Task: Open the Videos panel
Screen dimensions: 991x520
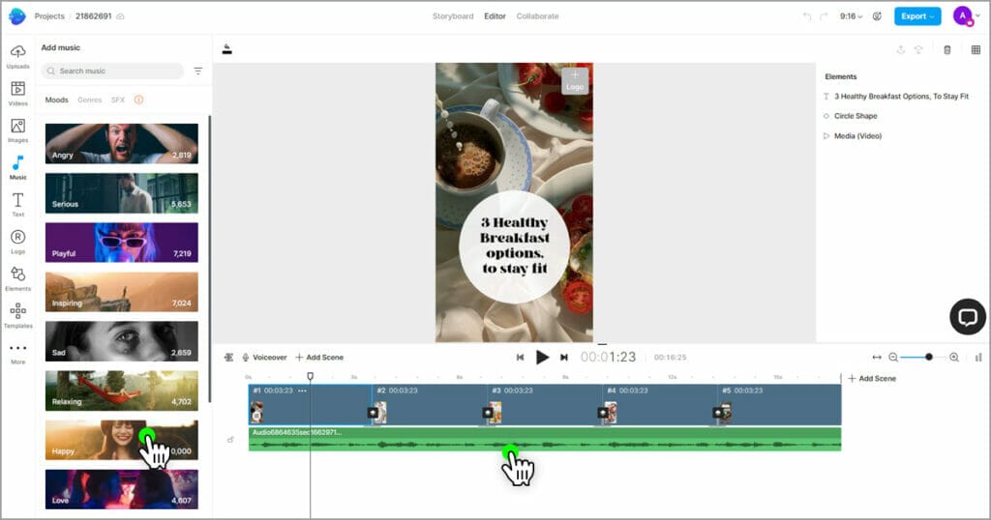Action: [17, 94]
